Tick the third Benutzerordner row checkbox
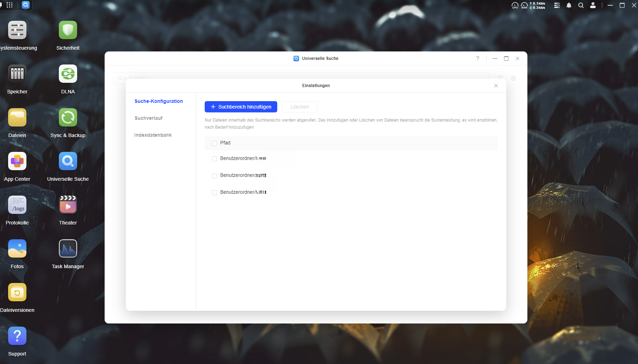 tap(215, 193)
